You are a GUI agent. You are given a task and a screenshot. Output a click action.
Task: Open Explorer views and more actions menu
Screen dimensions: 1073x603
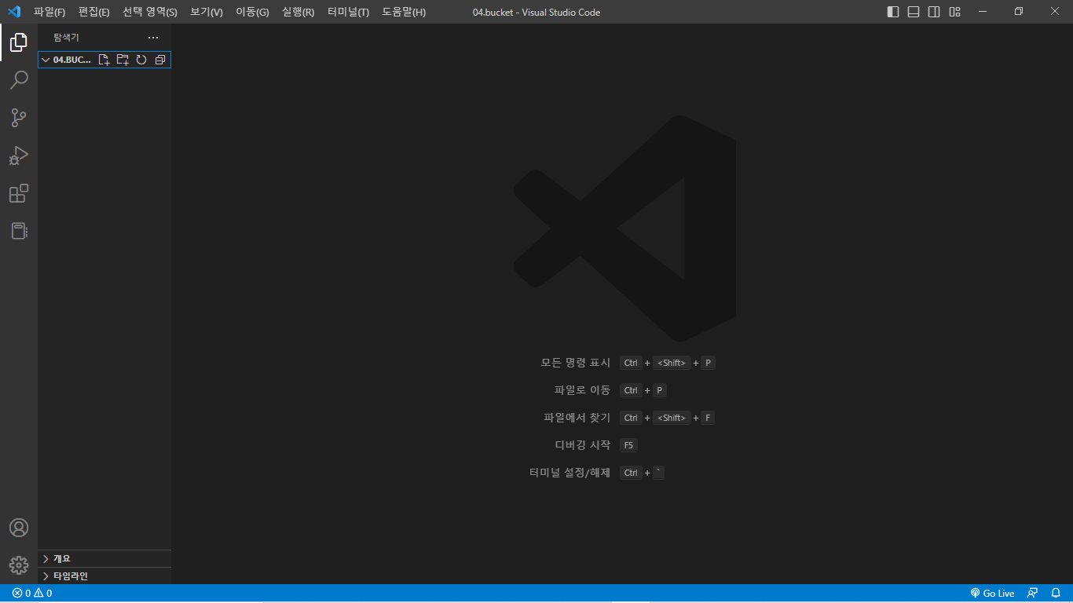point(153,38)
